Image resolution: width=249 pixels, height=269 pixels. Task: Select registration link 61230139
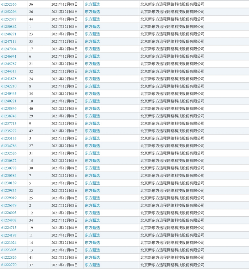[9, 183]
